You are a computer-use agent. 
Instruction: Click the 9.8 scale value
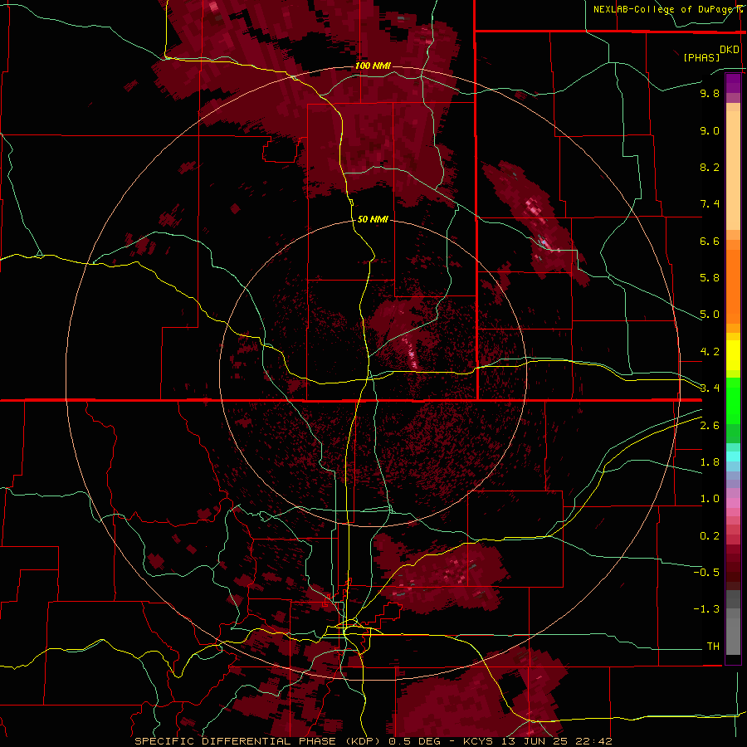coord(710,93)
